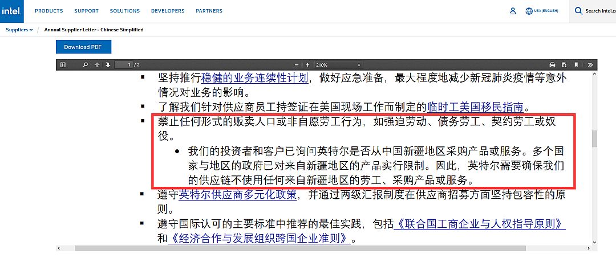
Task: Click the horizontal scrollbar left arrow
Action: (x=59, y=248)
